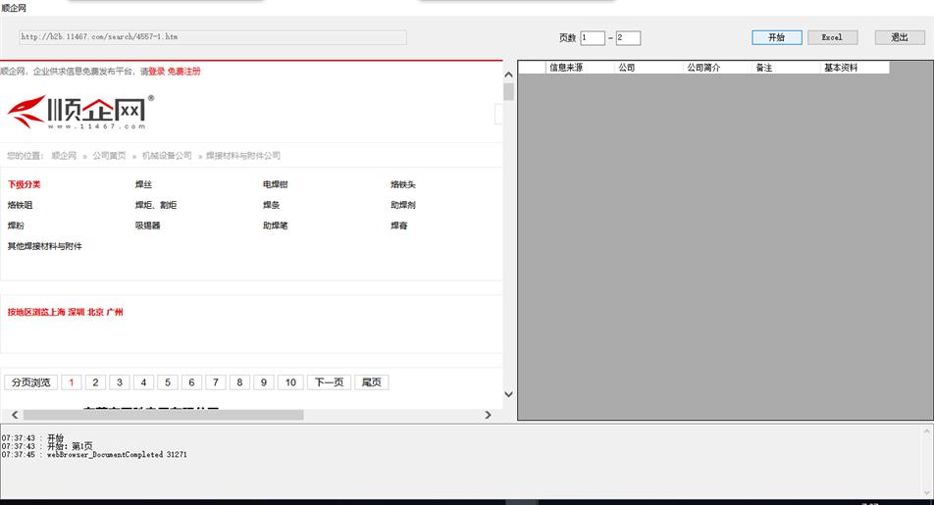This screenshot has width=934, height=505.
Task: Click the browser's scroll up arrow
Action: (508, 76)
